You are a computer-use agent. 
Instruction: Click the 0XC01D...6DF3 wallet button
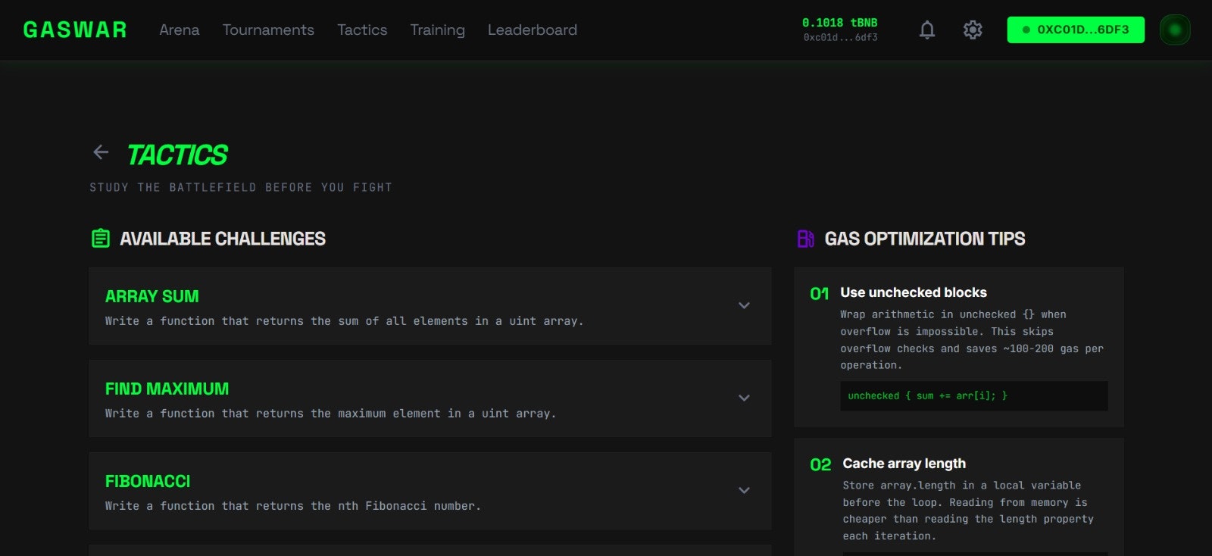[1076, 30]
